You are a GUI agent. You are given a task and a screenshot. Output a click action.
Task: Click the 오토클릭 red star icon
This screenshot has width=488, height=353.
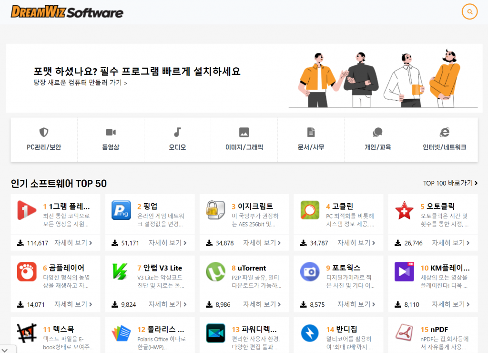coord(404,210)
